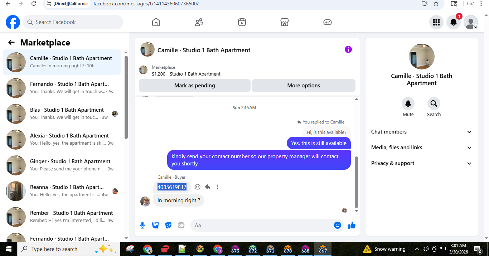Click the back arrow beside Marketplace
The image size is (489, 256).
[11, 43]
